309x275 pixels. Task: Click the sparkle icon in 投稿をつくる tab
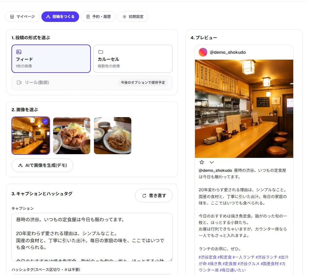pos(48,17)
